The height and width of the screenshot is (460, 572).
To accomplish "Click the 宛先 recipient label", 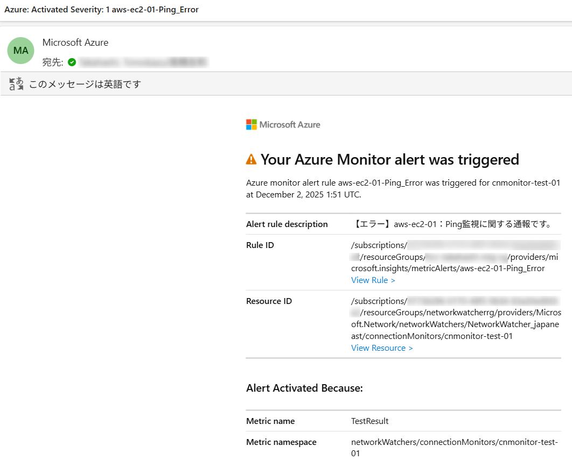I will tap(53, 62).
